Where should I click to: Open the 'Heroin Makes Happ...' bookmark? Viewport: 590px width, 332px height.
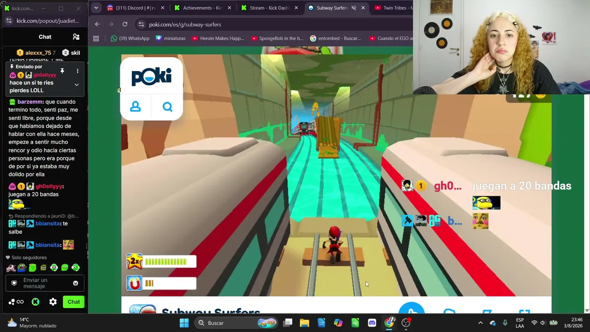[x=218, y=38]
